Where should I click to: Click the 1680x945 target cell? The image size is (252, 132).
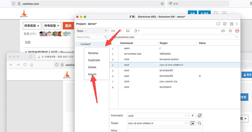pos(165,54)
